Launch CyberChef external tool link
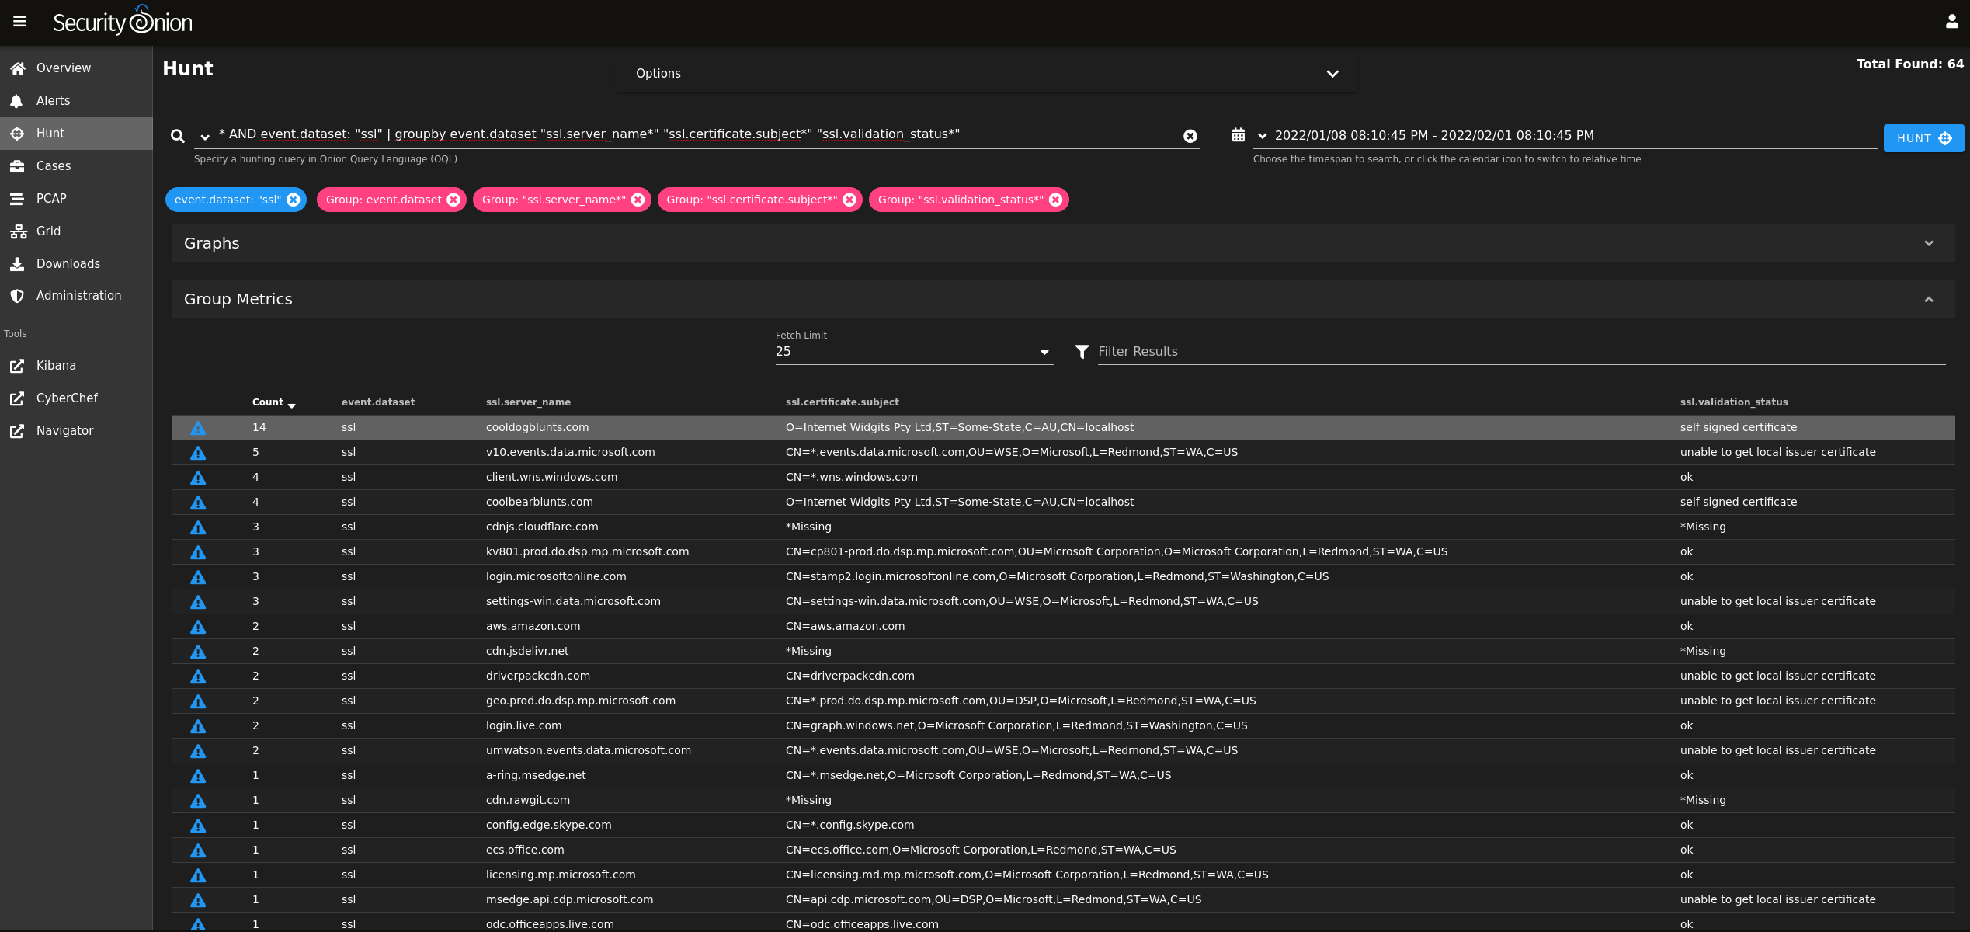This screenshot has height=932, width=1970. point(76,398)
